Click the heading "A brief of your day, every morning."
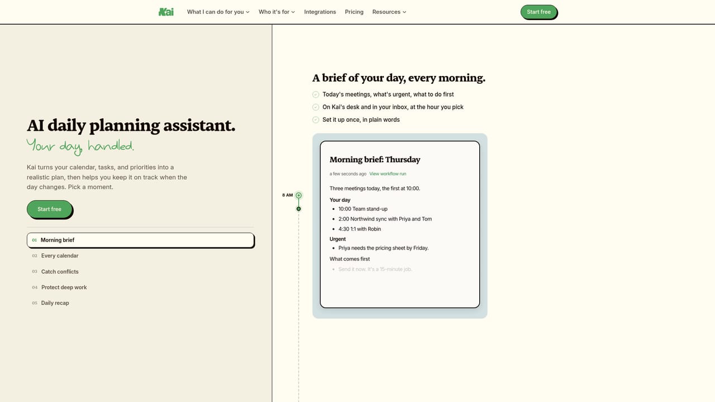The height and width of the screenshot is (402, 715). coord(399,78)
